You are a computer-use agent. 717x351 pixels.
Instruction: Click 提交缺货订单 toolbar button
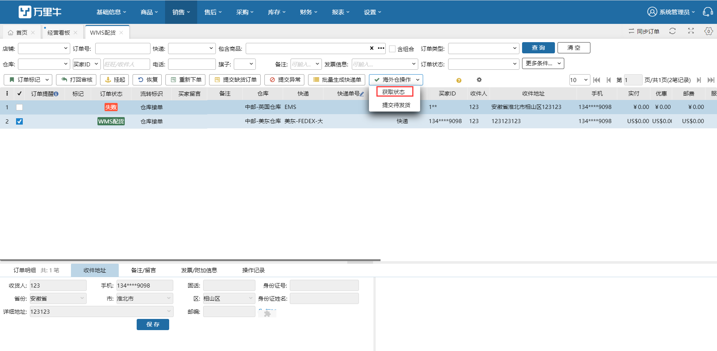point(235,80)
